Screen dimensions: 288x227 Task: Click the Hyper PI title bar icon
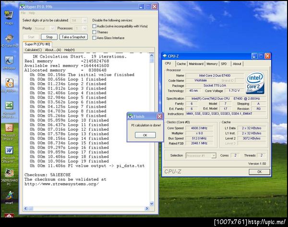coord(22,7)
